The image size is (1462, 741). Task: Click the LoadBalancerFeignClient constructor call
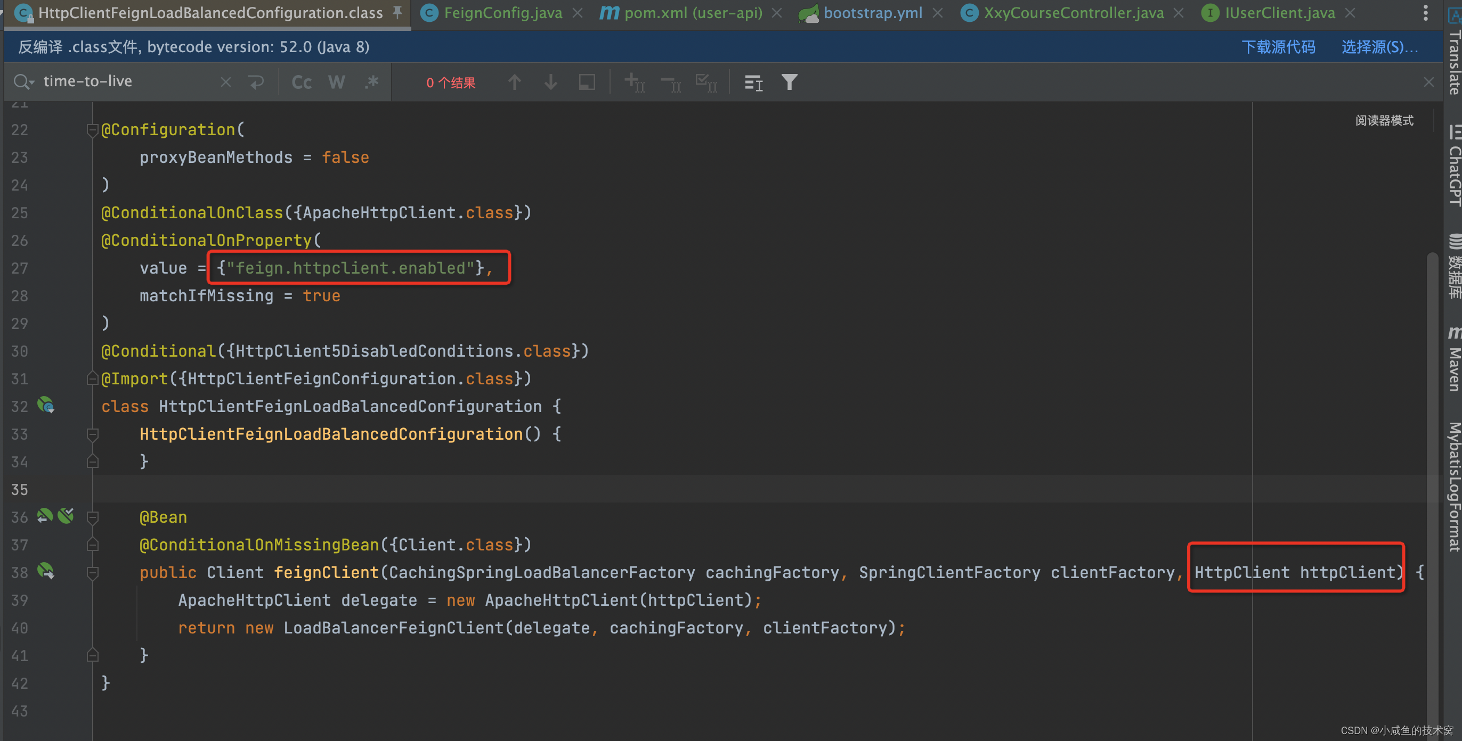393,628
